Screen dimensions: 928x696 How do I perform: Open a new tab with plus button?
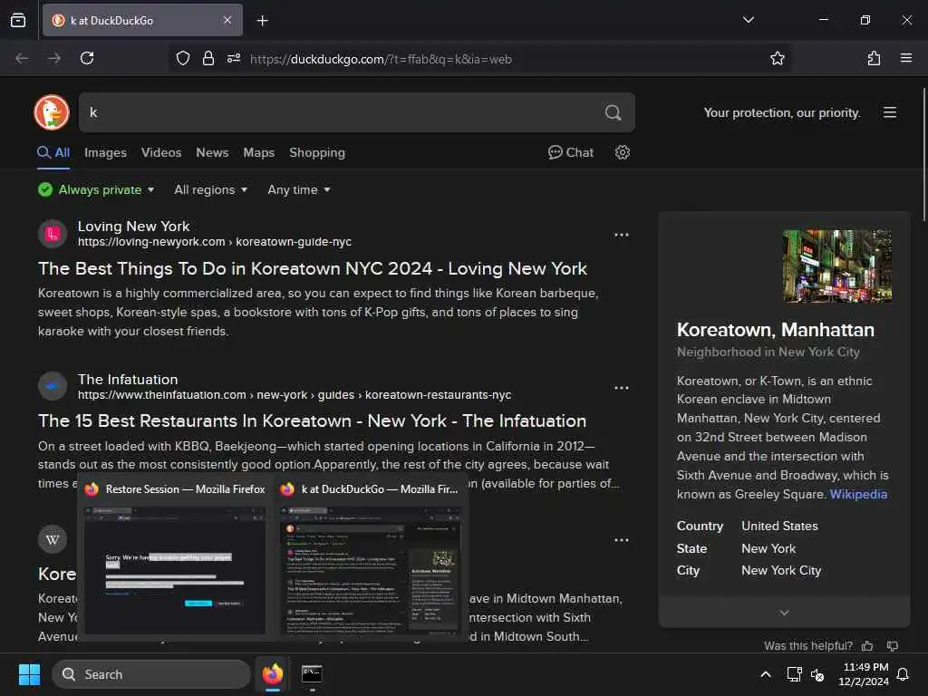pyautogui.click(x=262, y=21)
